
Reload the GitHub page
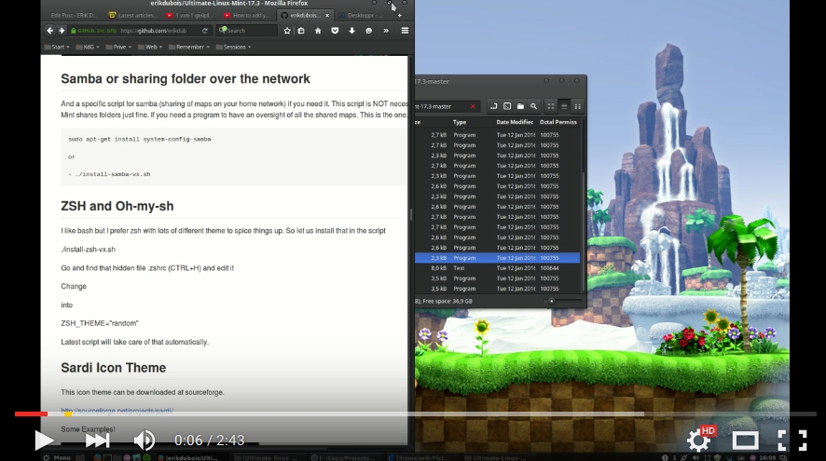204,31
